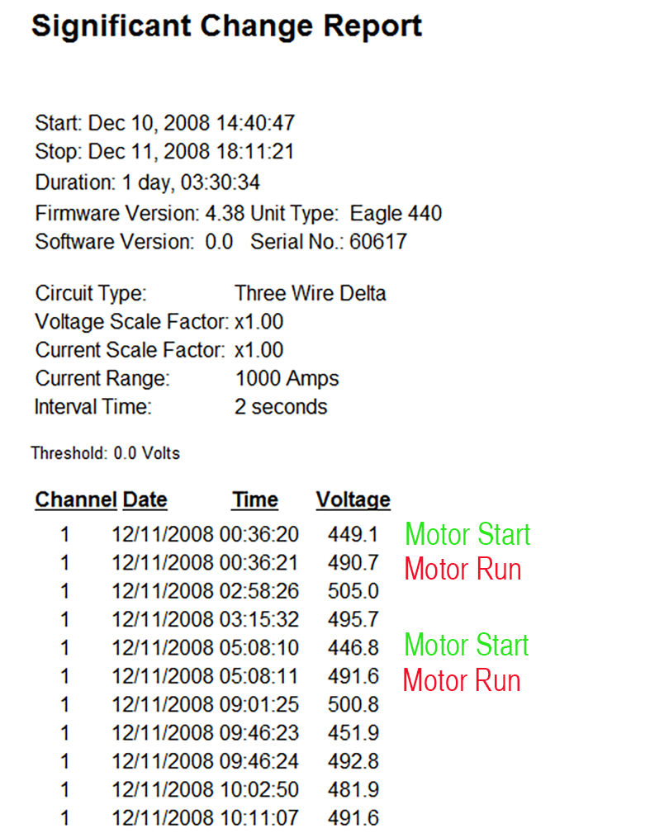This screenshot has width=645, height=833.
Task: Click the 449.1 voltage reading
Action: click(x=353, y=534)
